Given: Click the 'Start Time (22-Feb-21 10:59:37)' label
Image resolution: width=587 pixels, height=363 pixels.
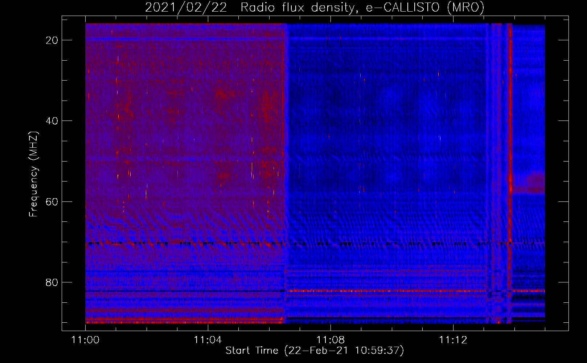Looking at the screenshot, I should point(315,351).
